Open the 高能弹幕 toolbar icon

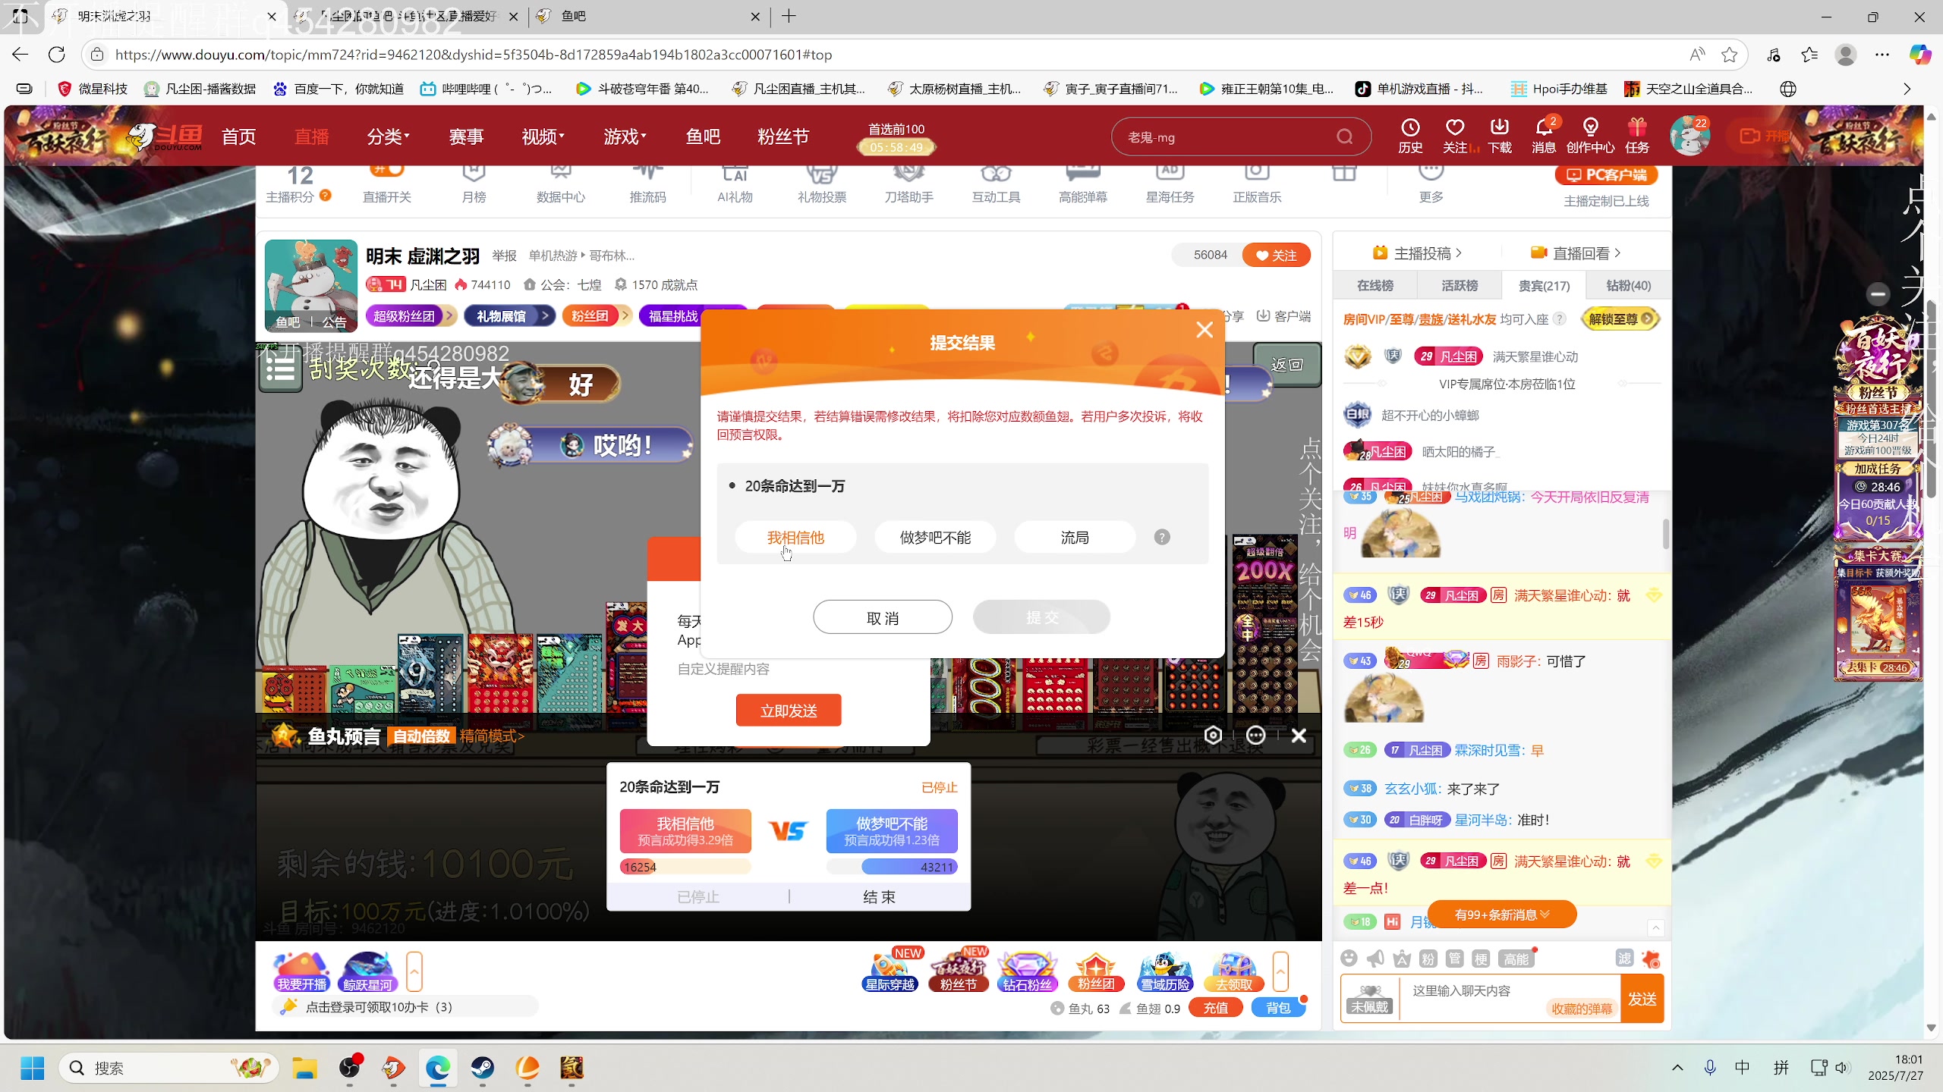coord(1083,184)
